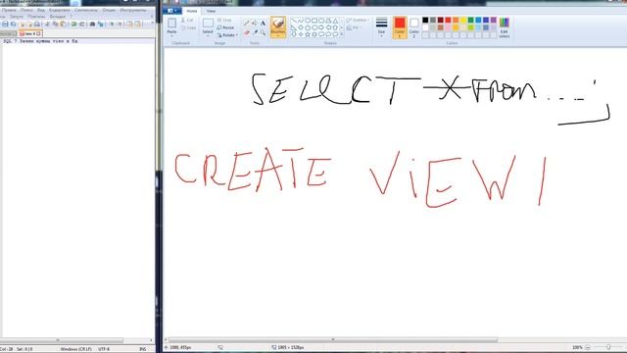The image size is (627, 353).
Task: Click the Copy button in Paint Clipboard
Action: (x=188, y=27)
